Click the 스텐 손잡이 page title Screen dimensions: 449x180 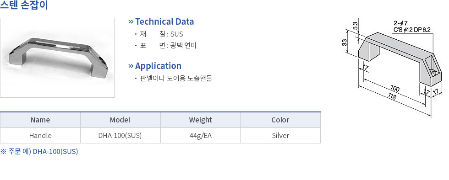pos(24,5)
